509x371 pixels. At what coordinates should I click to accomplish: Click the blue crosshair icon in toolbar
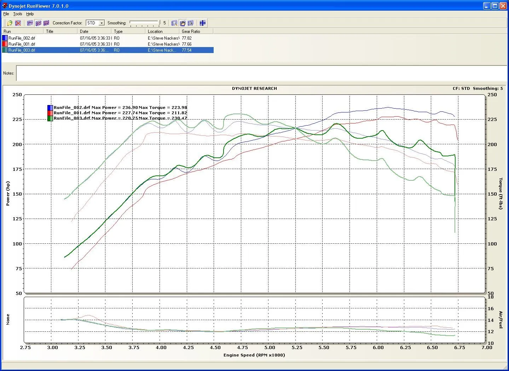[x=202, y=23]
